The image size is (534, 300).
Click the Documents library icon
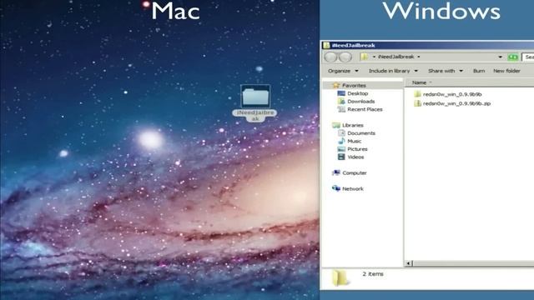tap(341, 133)
